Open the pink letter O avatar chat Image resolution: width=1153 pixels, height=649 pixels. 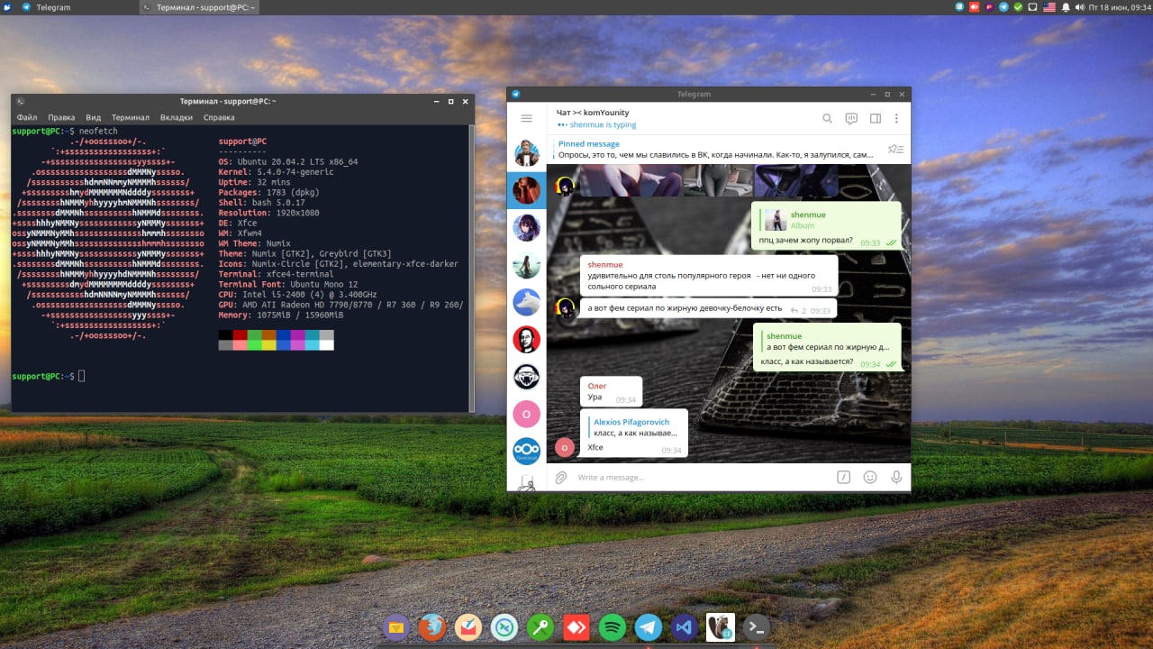click(526, 414)
